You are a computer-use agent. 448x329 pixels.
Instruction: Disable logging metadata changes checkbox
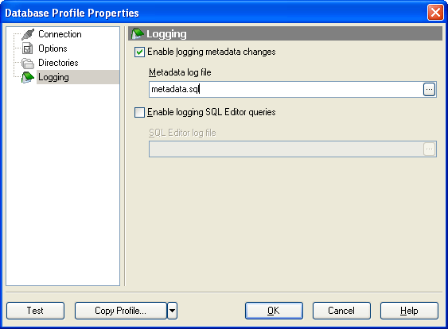coord(139,52)
